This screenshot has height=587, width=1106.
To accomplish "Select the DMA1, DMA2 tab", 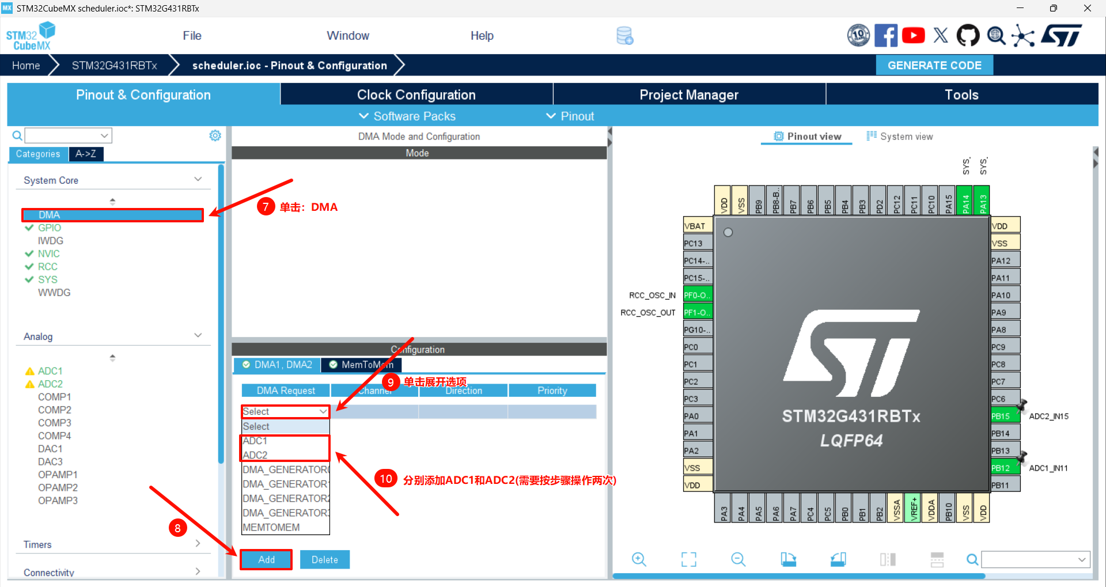I will click(277, 365).
